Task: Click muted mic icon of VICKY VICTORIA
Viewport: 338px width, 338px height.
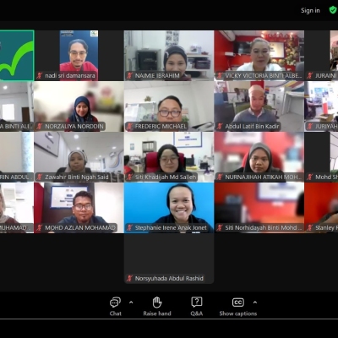Action: click(220, 75)
